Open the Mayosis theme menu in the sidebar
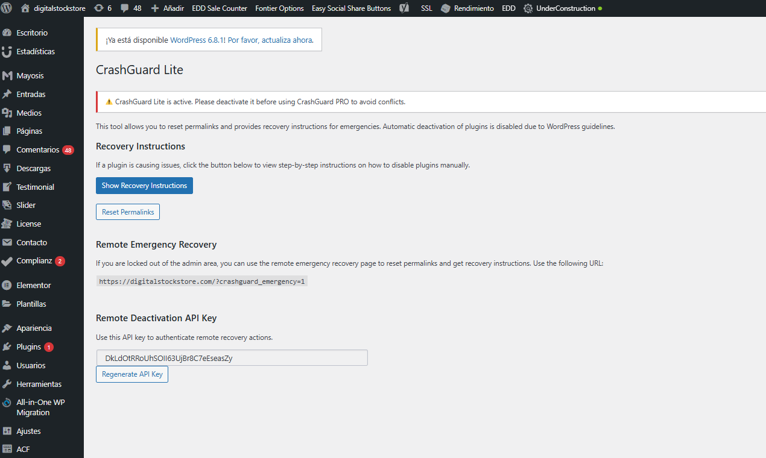 pos(42,75)
